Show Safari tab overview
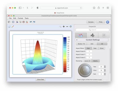The height and width of the screenshot is (91, 118). [x=108, y=8]
